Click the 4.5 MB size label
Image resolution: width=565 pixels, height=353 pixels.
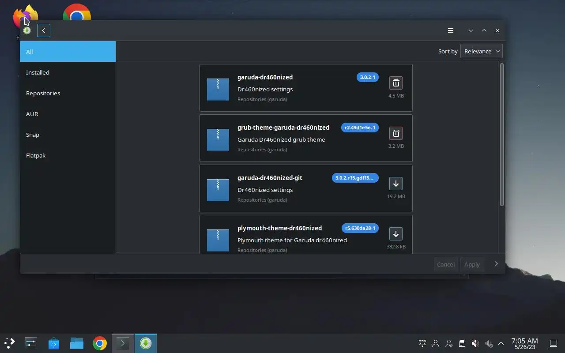396,96
